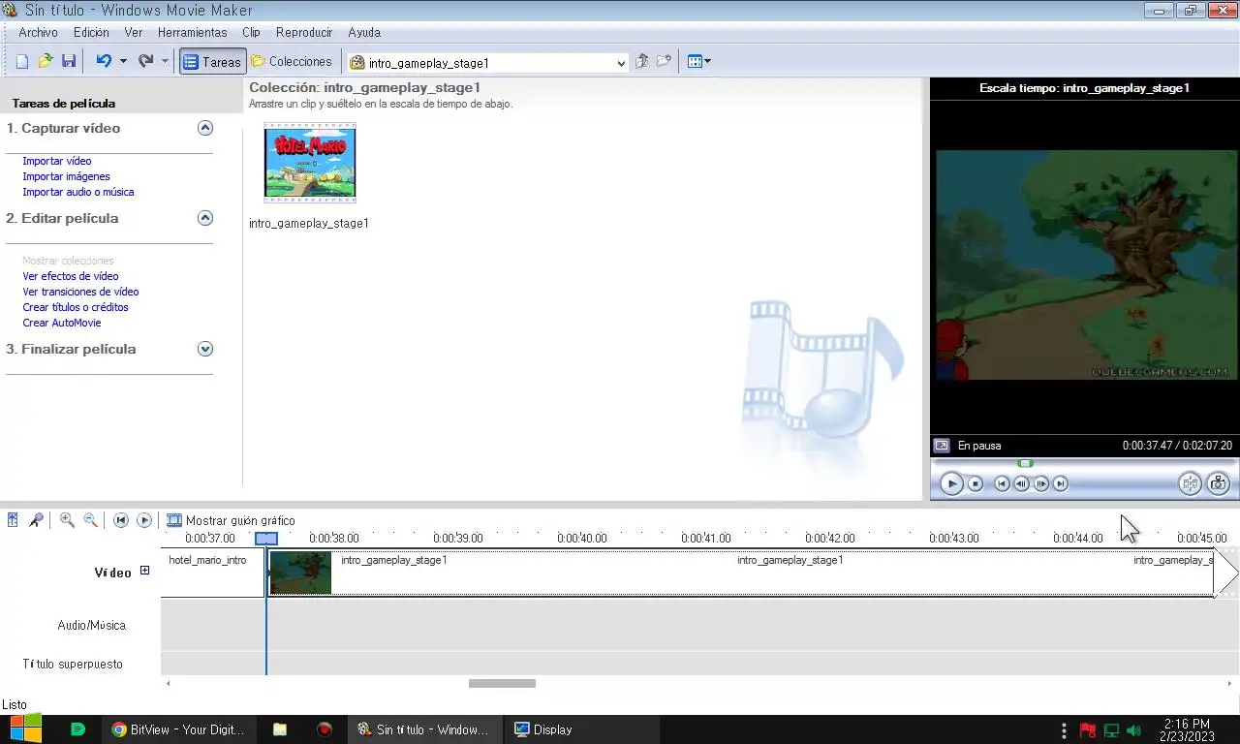Viewport: 1240px width, 744px height.
Task: Toggle the Tareas pane button
Action: coord(212,61)
